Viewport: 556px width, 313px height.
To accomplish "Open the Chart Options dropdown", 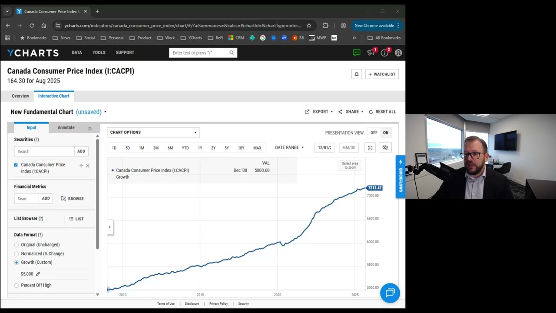I will tap(153, 133).
